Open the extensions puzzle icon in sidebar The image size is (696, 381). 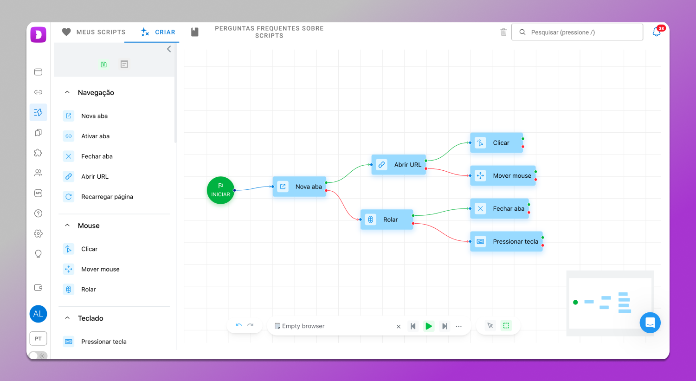coord(39,153)
